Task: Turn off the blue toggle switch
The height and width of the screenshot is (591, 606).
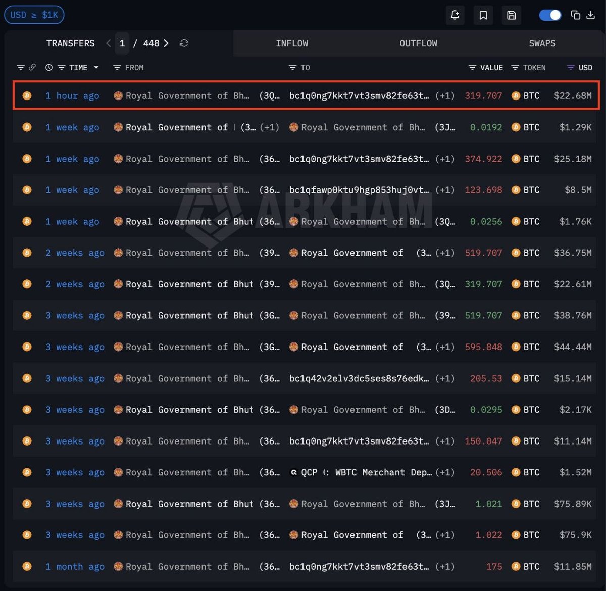Action: click(550, 15)
